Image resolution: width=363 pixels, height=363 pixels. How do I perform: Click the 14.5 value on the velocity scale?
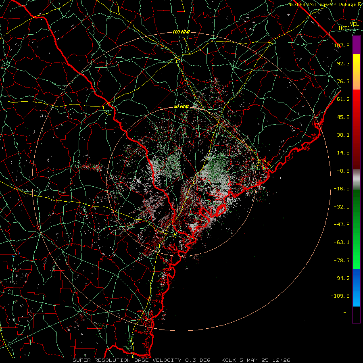pyautogui.click(x=343, y=153)
